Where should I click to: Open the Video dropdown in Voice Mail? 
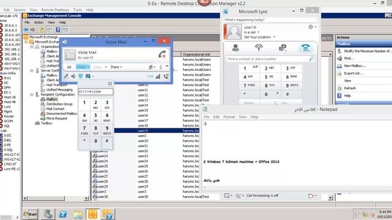click(x=100, y=67)
